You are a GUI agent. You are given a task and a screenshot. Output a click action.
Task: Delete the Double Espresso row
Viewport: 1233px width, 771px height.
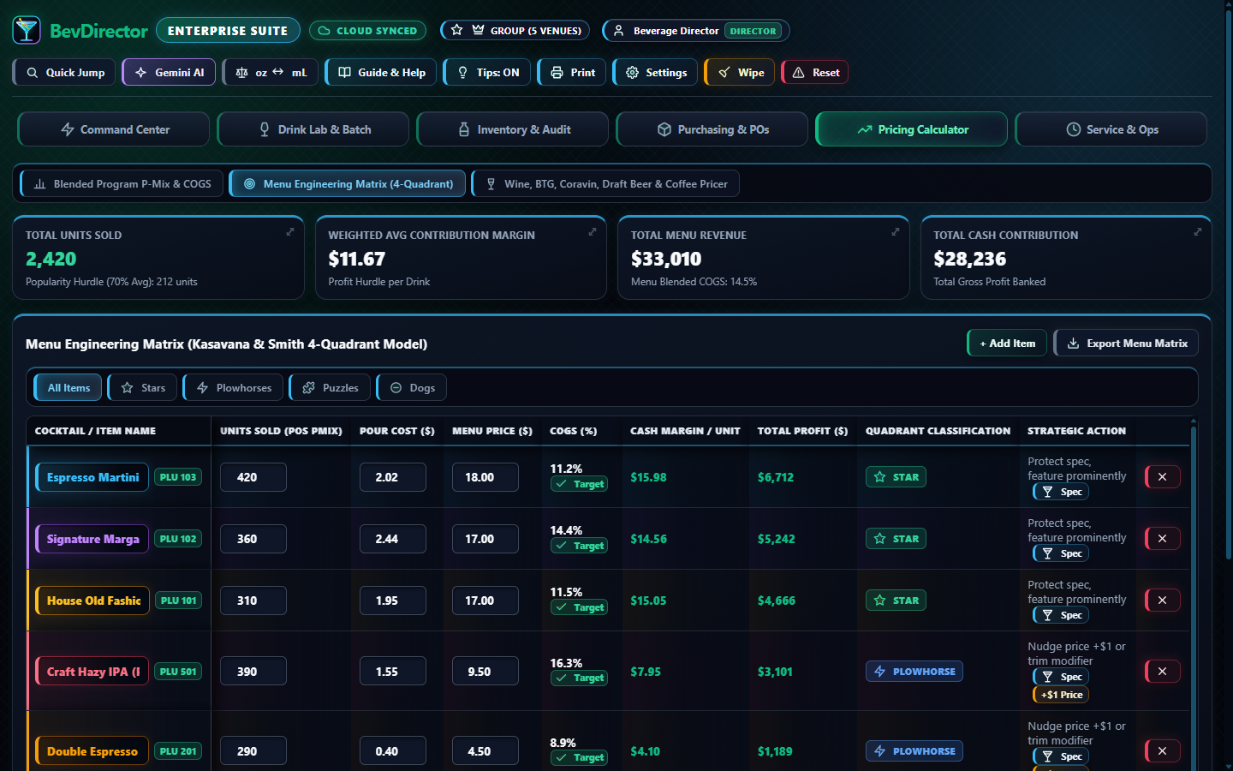click(x=1162, y=751)
